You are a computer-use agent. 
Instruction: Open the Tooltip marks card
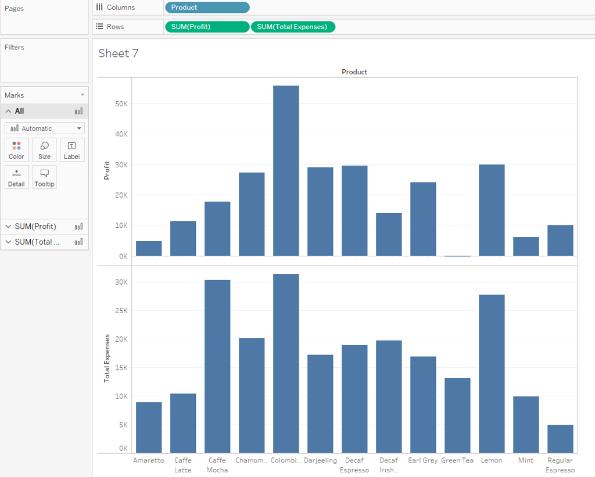44,177
